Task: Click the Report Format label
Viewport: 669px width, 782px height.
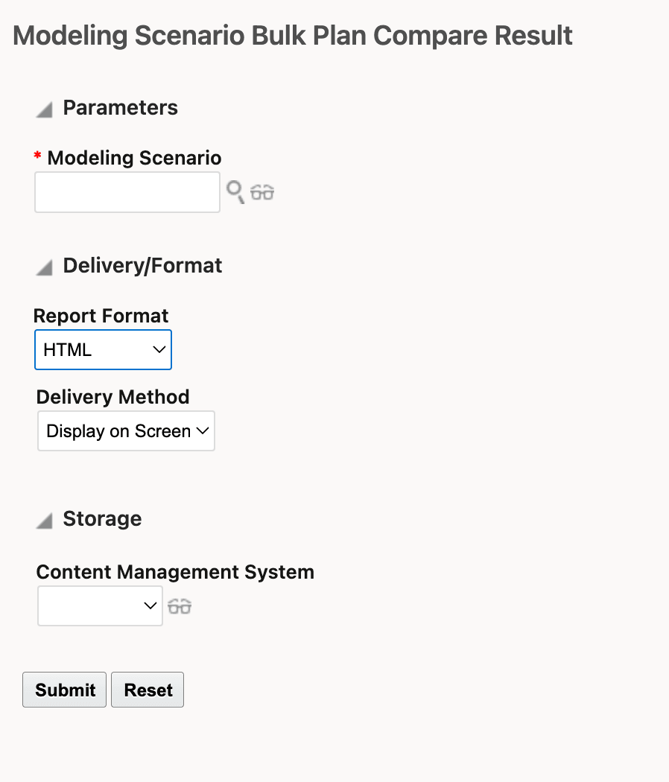Action: tap(101, 316)
